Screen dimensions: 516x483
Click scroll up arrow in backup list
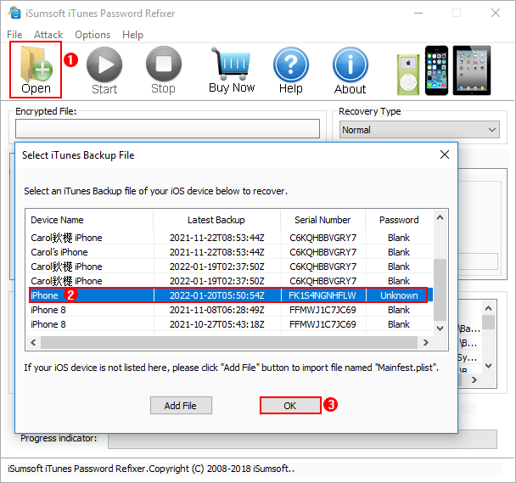coord(440,217)
